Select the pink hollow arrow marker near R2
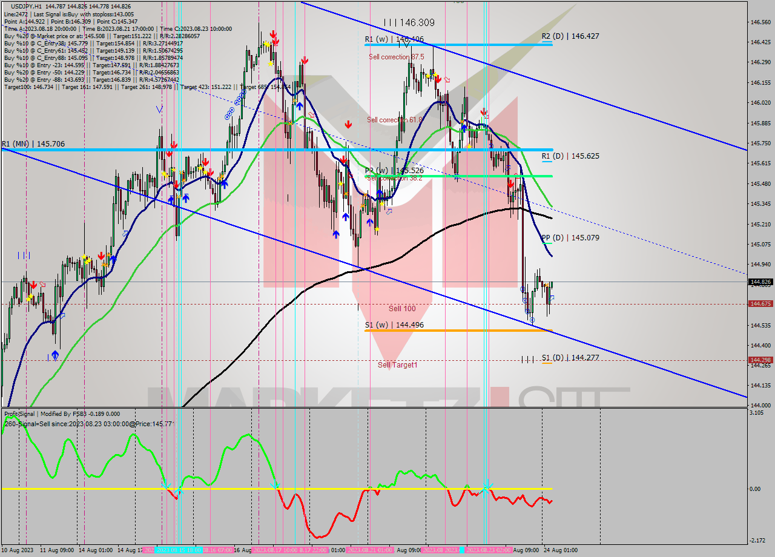775x557 pixels. click(x=447, y=79)
